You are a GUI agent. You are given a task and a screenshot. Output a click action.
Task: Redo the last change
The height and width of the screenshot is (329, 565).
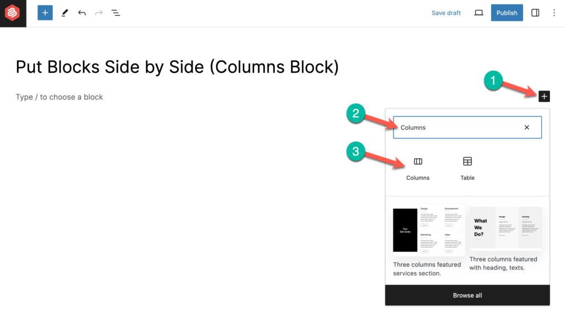click(98, 12)
